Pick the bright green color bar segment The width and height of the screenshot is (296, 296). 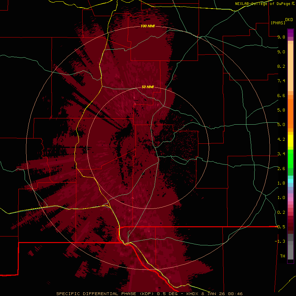pos(290,159)
